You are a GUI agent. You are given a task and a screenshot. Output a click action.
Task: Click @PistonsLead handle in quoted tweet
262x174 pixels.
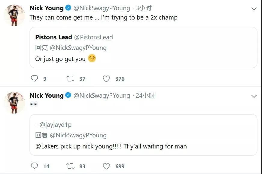(x=93, y=37)
